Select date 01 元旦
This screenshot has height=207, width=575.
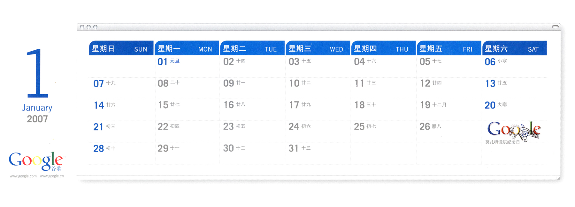168,61
